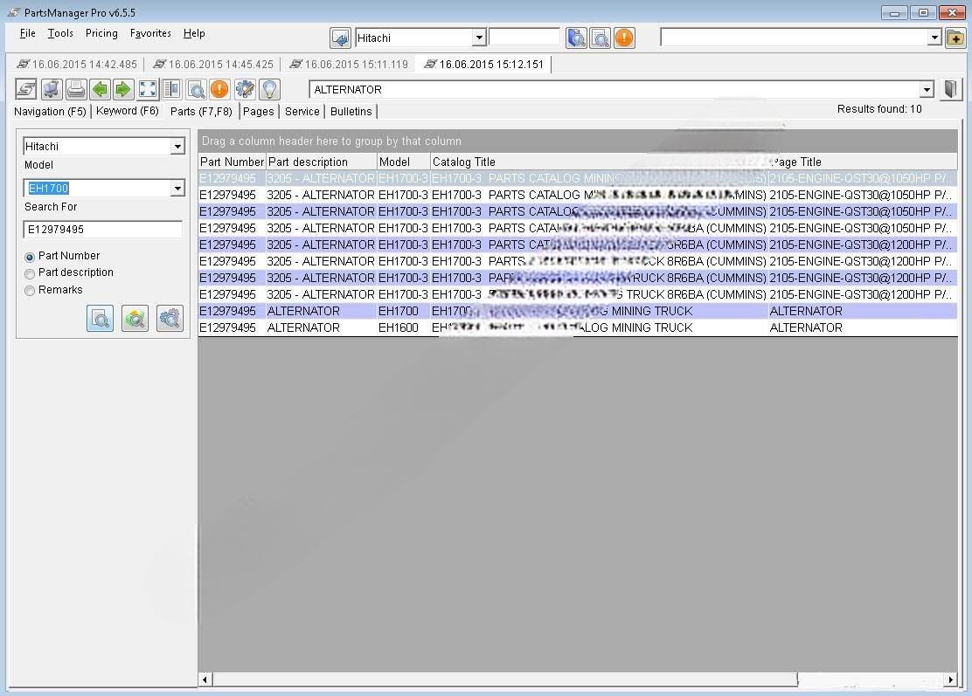The height and width of the screenshot is (696, 972).
Task: Expand the ALTERNATOR combo box
Action: coord(927,89)
